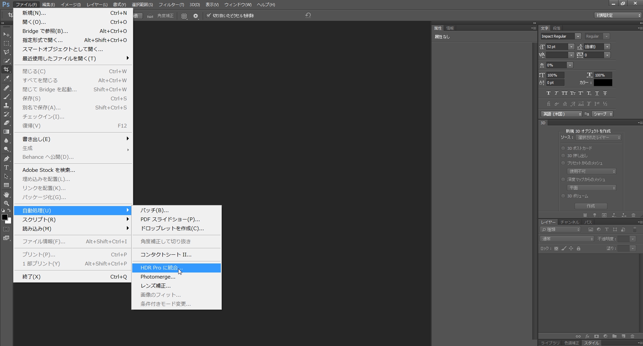
Task: Choose HDR Pro に統合 from submenu
Action: tap(176, 268)
